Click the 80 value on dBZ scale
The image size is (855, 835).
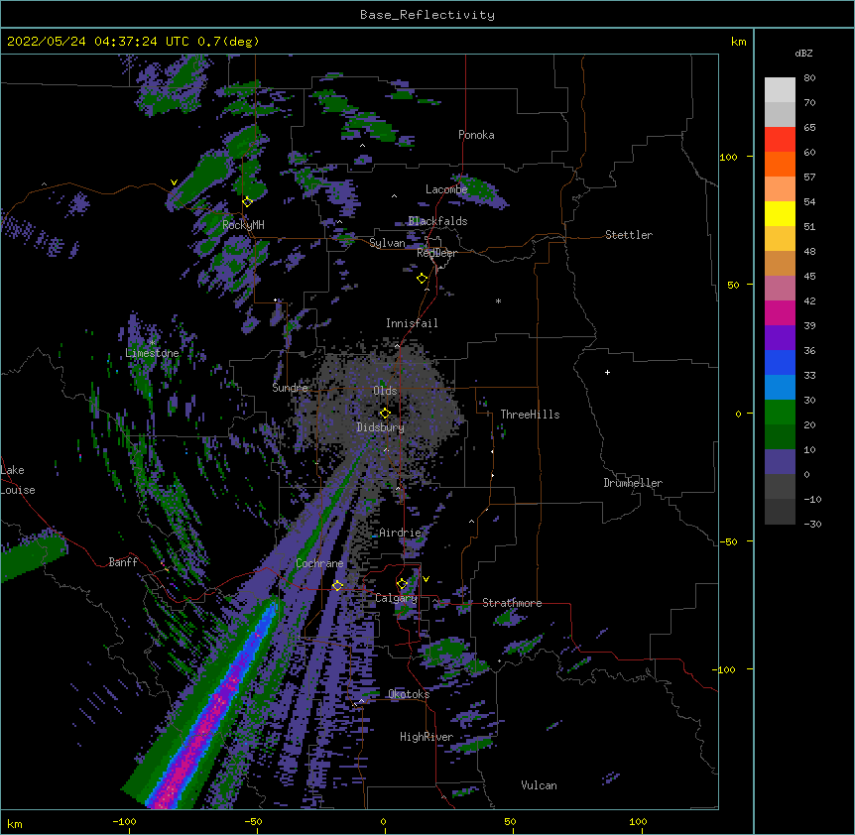[809, 78]
